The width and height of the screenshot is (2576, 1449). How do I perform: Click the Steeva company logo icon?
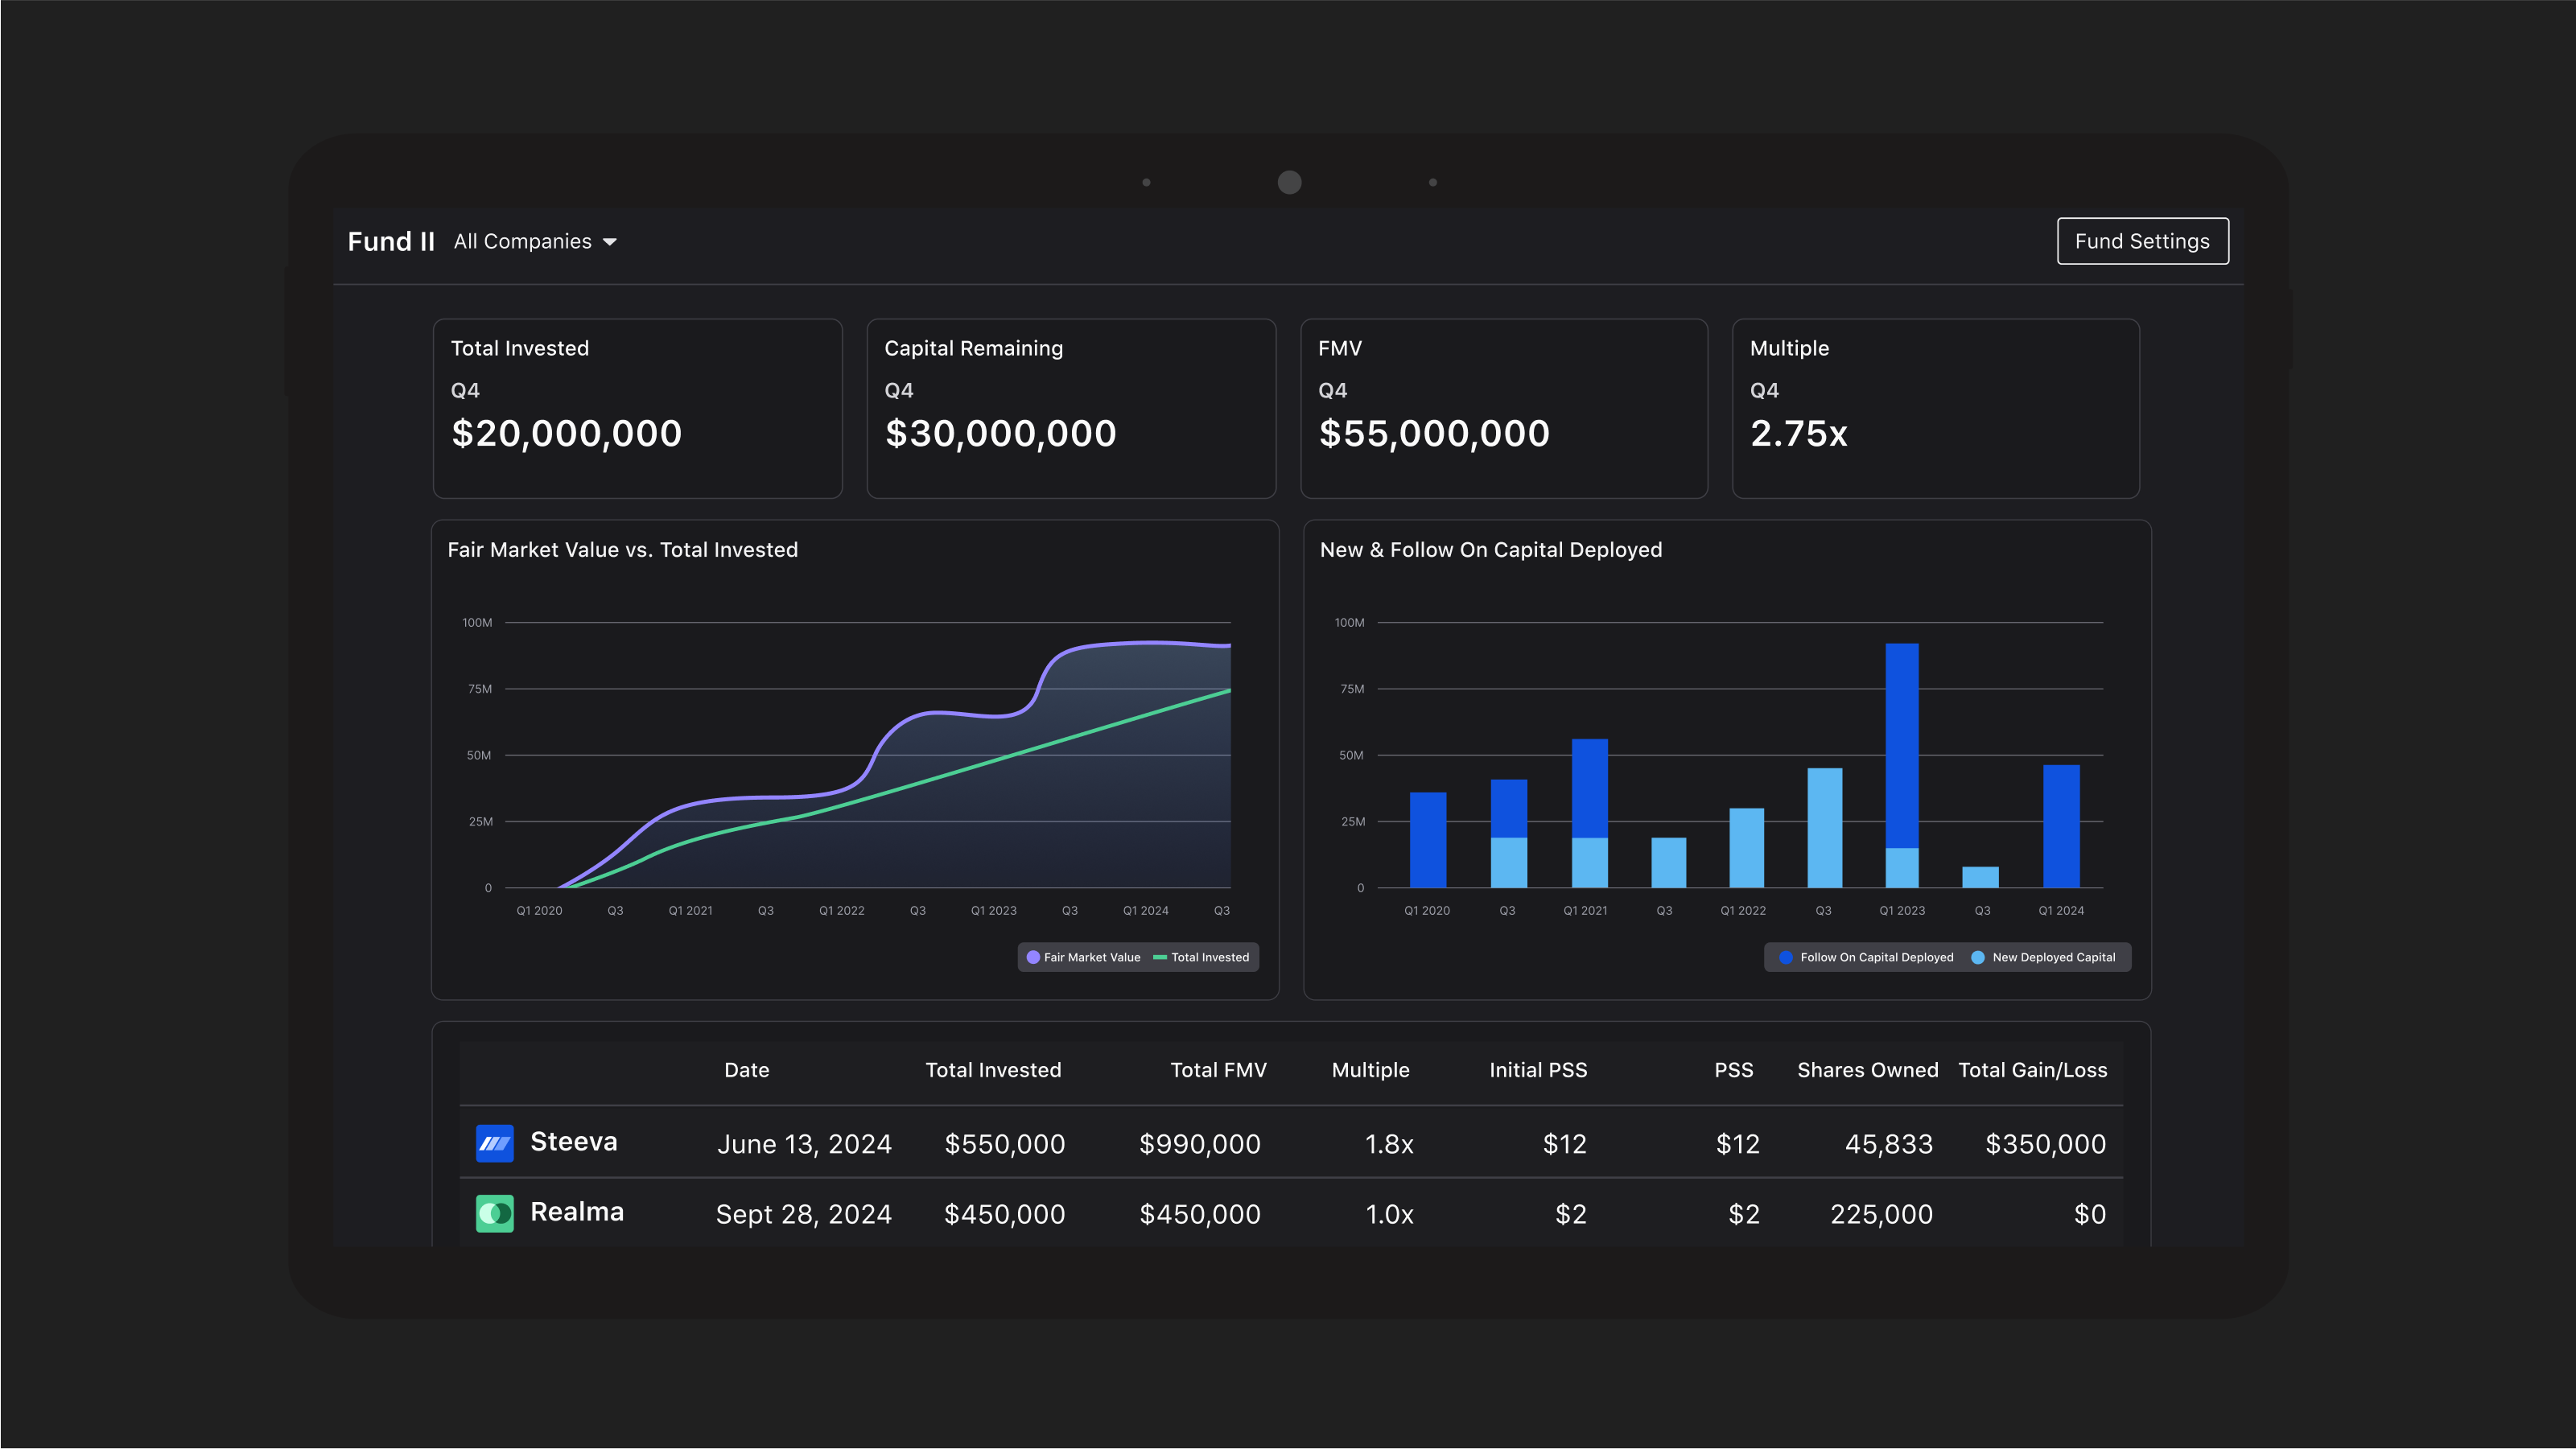[495, 1143]
